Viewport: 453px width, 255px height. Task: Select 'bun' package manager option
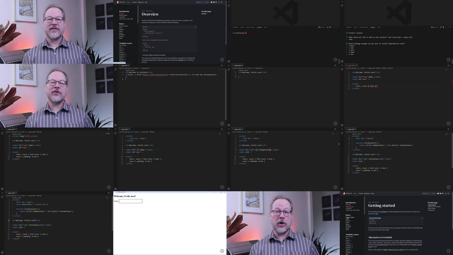pos(351,54)
